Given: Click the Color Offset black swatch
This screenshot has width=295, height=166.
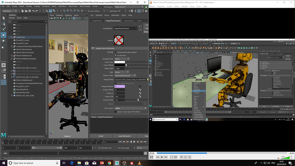Looking at the screenshot, I should [120, 65].
